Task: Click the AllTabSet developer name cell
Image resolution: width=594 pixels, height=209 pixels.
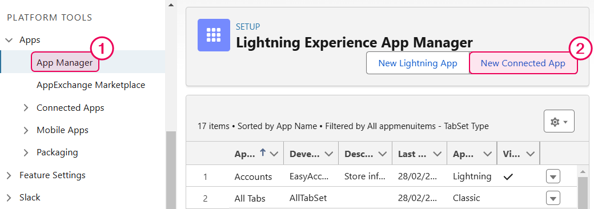Action: tap(308, 198)
